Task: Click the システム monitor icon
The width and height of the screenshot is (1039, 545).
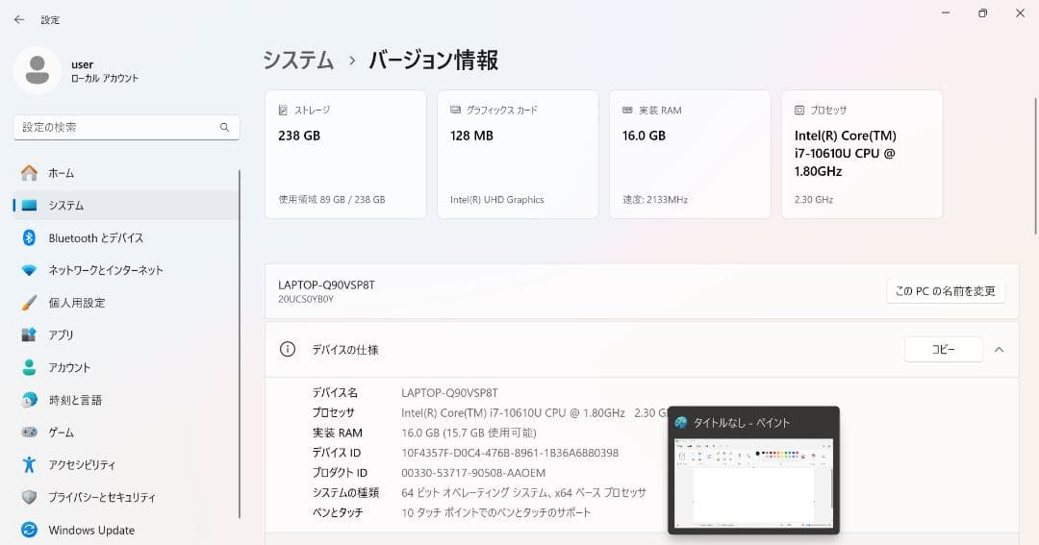Action: [29, 206]
